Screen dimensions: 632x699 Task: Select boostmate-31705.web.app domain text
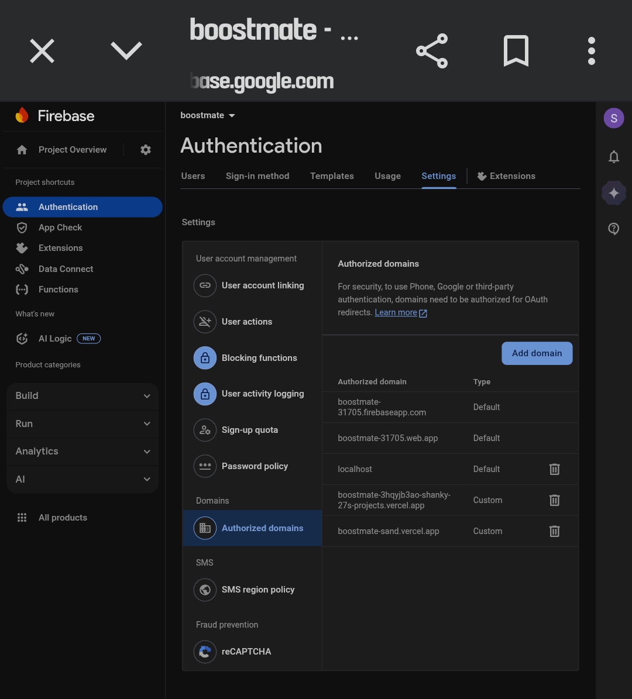(x=387, y=438)
